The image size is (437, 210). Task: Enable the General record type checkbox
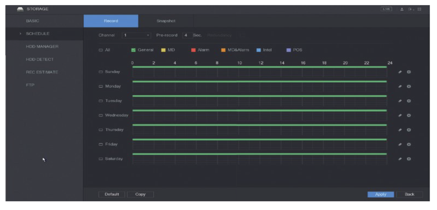coord(134,50)
